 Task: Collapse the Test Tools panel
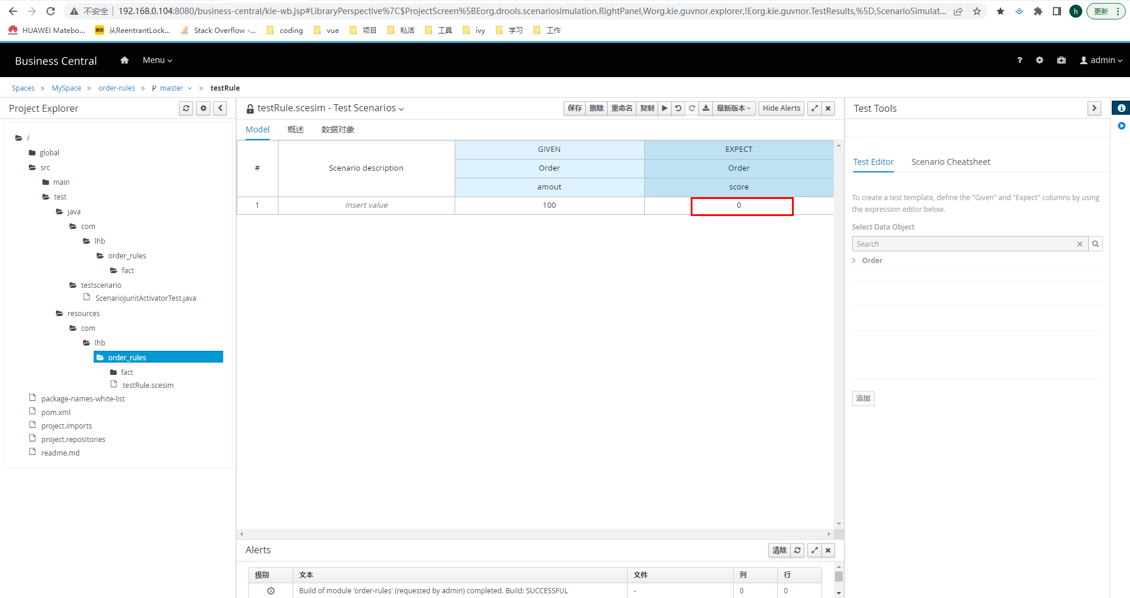coord(1094,108)
